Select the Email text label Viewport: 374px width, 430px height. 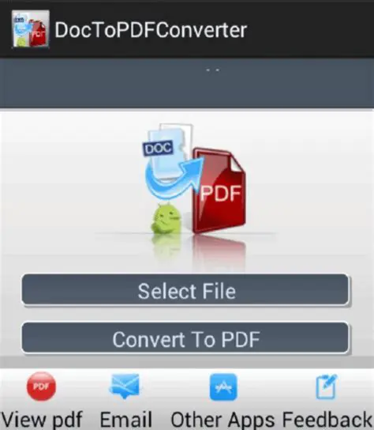(x=125, y=419)
